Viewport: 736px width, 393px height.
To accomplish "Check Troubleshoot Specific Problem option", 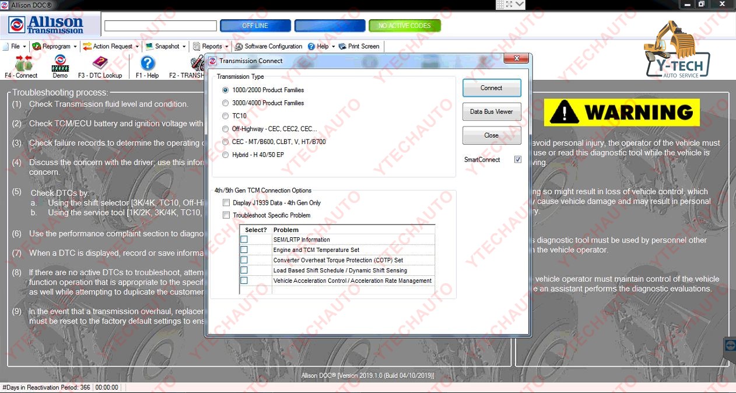I will (x=226, y=215).
